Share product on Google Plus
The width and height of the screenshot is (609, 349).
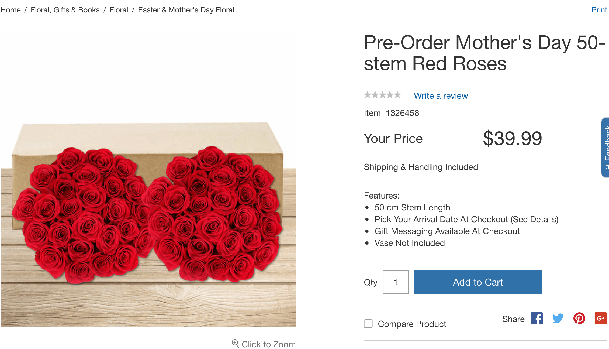pos(600,319)
